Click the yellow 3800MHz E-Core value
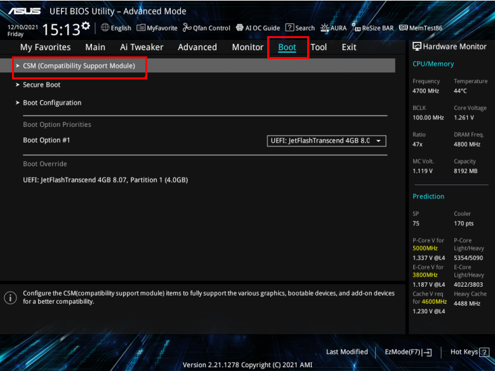This screenshot has height=371, width=495. (425, 275)
